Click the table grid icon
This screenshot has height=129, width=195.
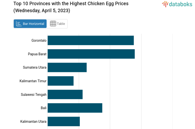53,24
